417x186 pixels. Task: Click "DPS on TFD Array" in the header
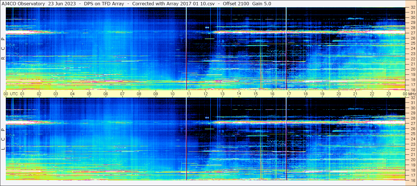click(x=104, y=4)
